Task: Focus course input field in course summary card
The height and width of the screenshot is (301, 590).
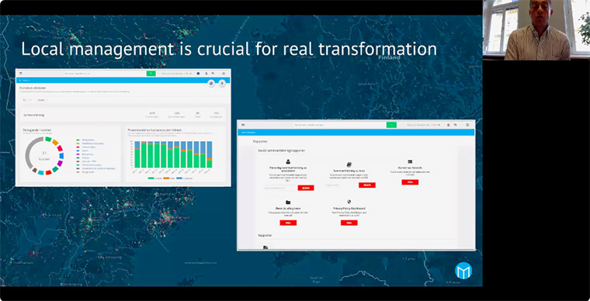Action: click(x=341, y=185)
